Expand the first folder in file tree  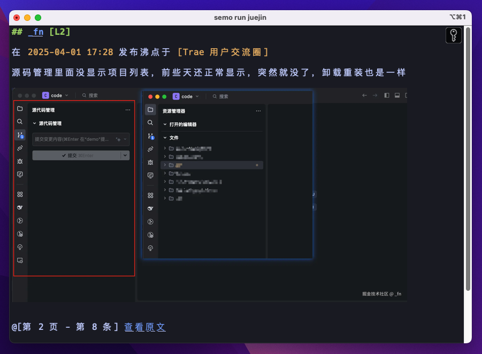click(165, 148)
